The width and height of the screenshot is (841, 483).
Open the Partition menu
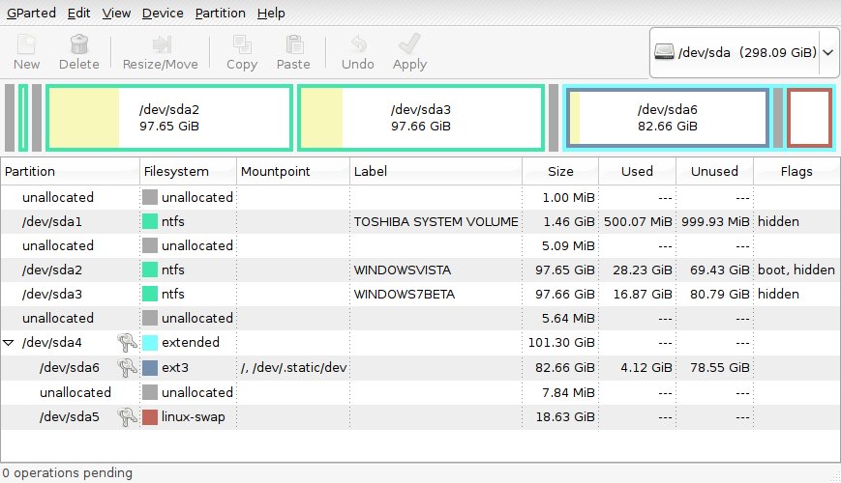click(220, 14)
